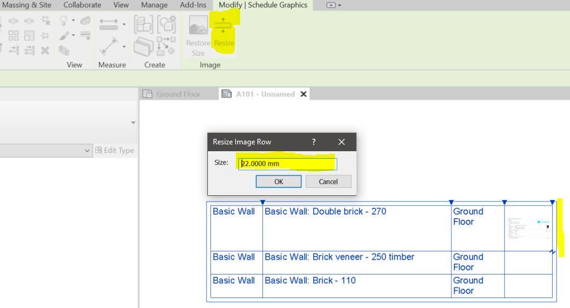Open the Properties type selector dropdown
Viewport: 570px width, 308px height.
[134, 123]
